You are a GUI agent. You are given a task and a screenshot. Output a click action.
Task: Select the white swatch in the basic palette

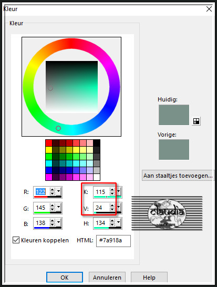(97, 177)
